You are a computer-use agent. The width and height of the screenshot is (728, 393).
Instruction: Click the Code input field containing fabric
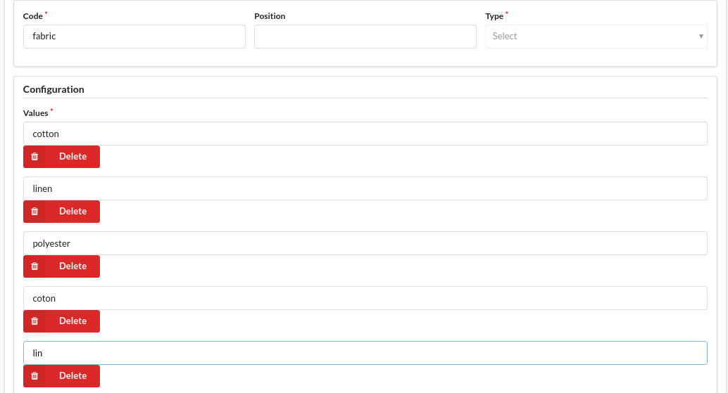[x=134, y=37]
